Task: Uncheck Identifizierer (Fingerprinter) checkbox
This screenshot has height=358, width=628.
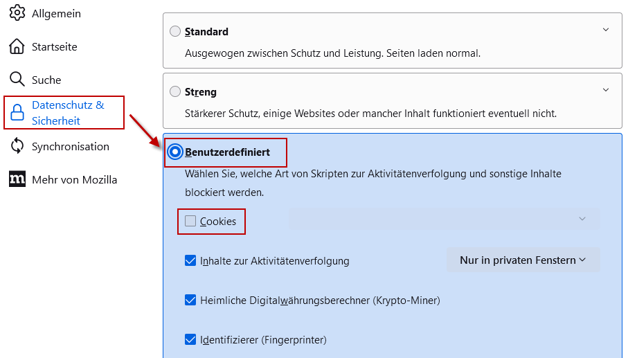Action: [x=190, y=339]
